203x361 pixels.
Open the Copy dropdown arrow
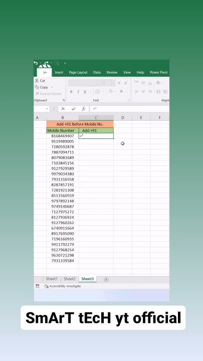(x=52, y=87)
